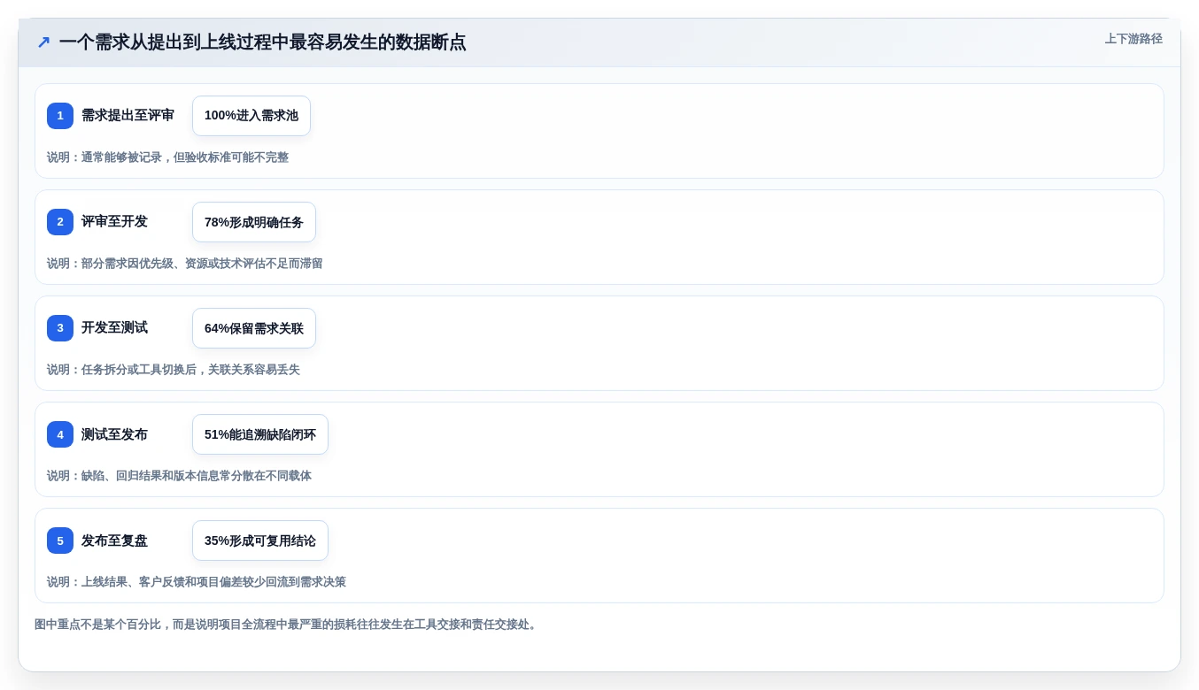
Task: Click the main heading 一个需求从提出到上线…数据断点
Action: pos(262,42)
